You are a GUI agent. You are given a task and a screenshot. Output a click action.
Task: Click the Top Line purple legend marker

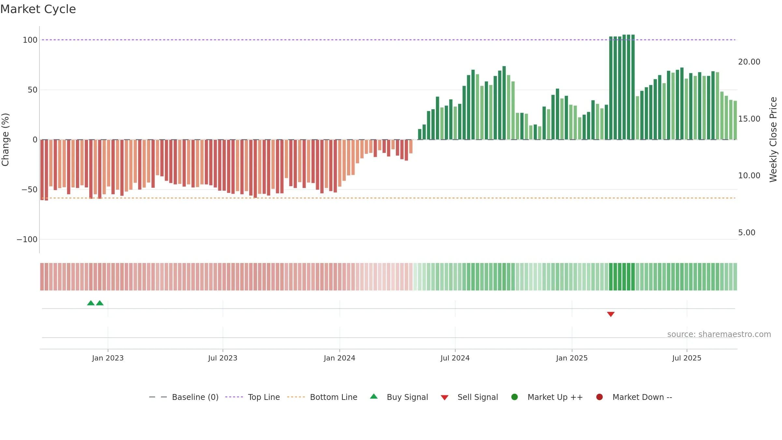[x=234, y=397]
